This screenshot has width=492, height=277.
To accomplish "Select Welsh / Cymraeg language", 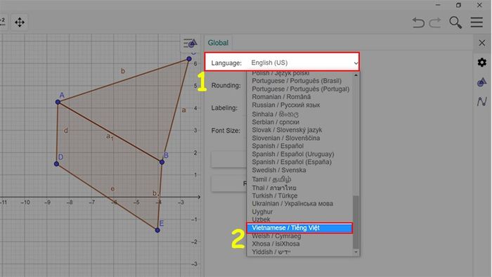I will (x=276, y=236).
